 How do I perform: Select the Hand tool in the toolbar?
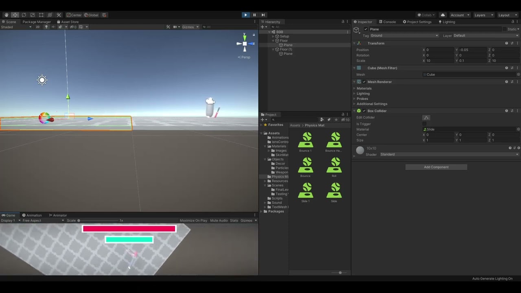[6, 15]
